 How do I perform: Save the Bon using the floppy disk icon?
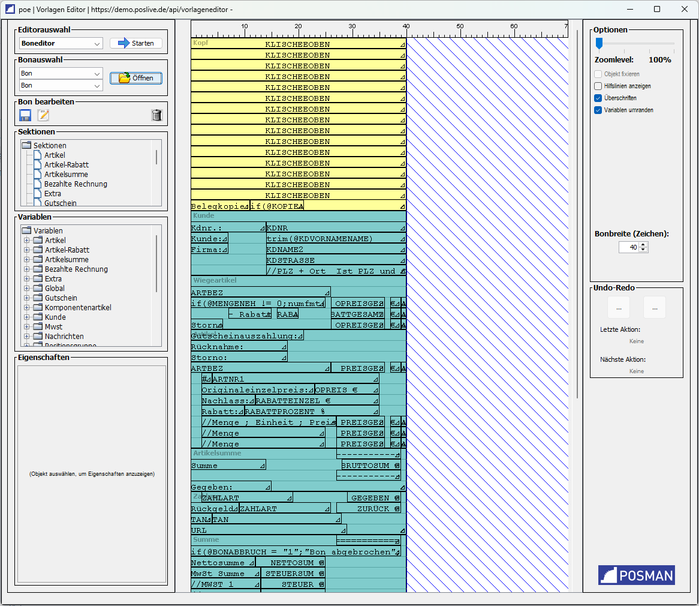(x=25, y=115)
